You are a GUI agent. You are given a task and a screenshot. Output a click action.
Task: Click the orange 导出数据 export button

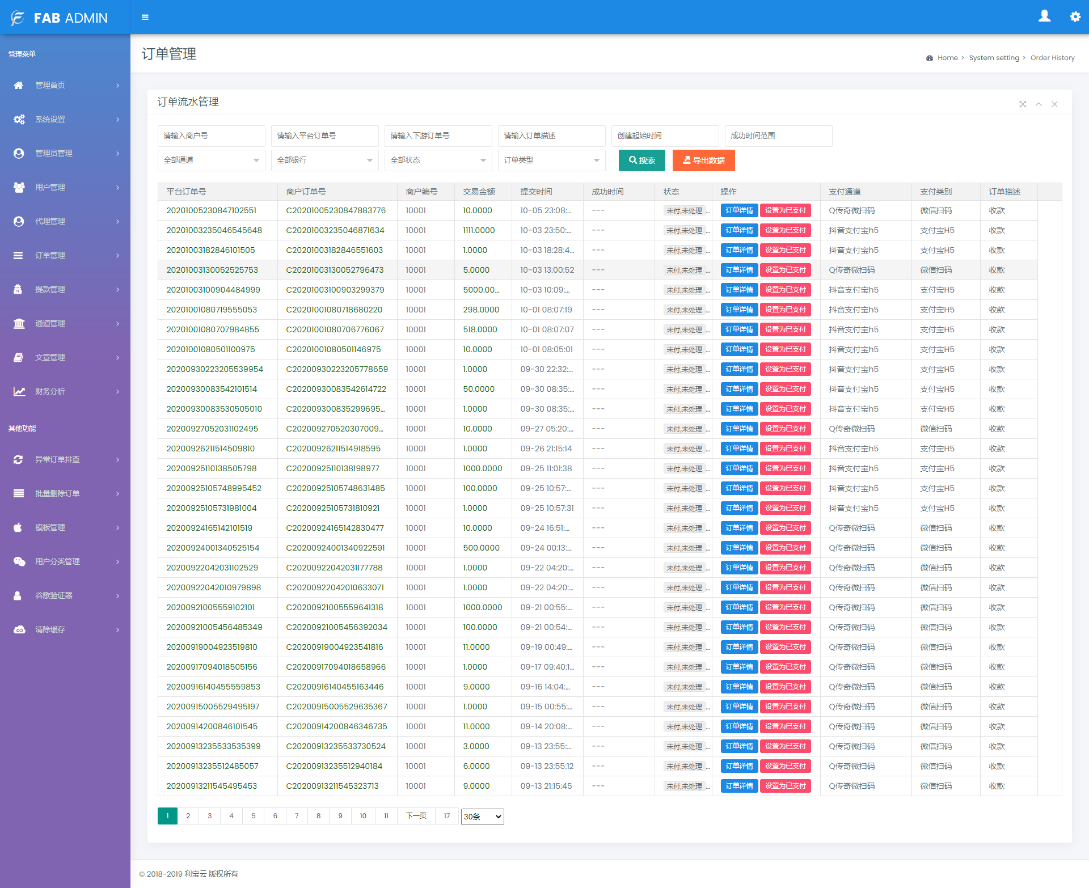click(x=703, y=160)
